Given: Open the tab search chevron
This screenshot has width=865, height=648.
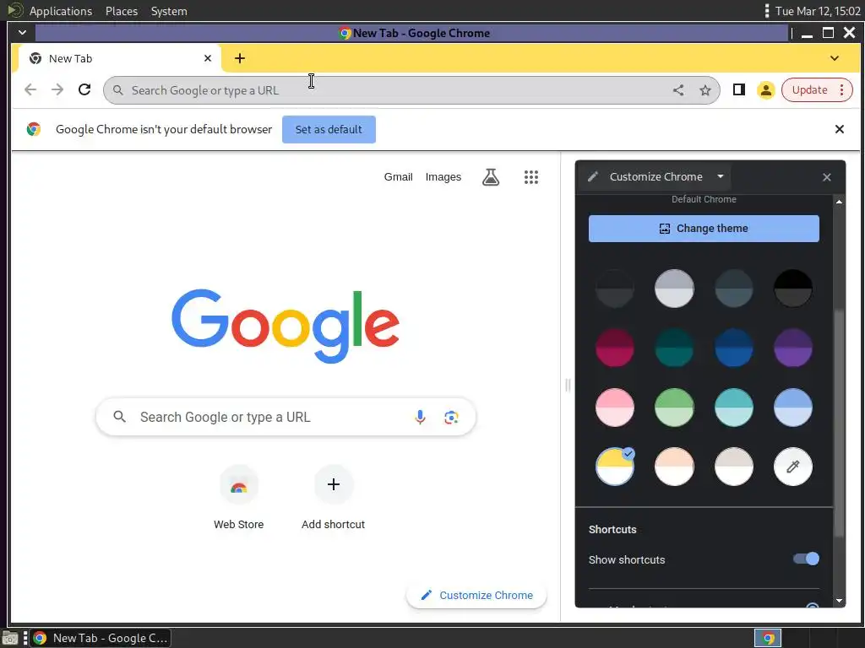Looking at the screenshot, I should (834, 58).
